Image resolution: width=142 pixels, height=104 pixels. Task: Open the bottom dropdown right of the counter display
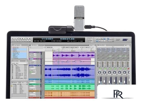(x=91, y=42)
